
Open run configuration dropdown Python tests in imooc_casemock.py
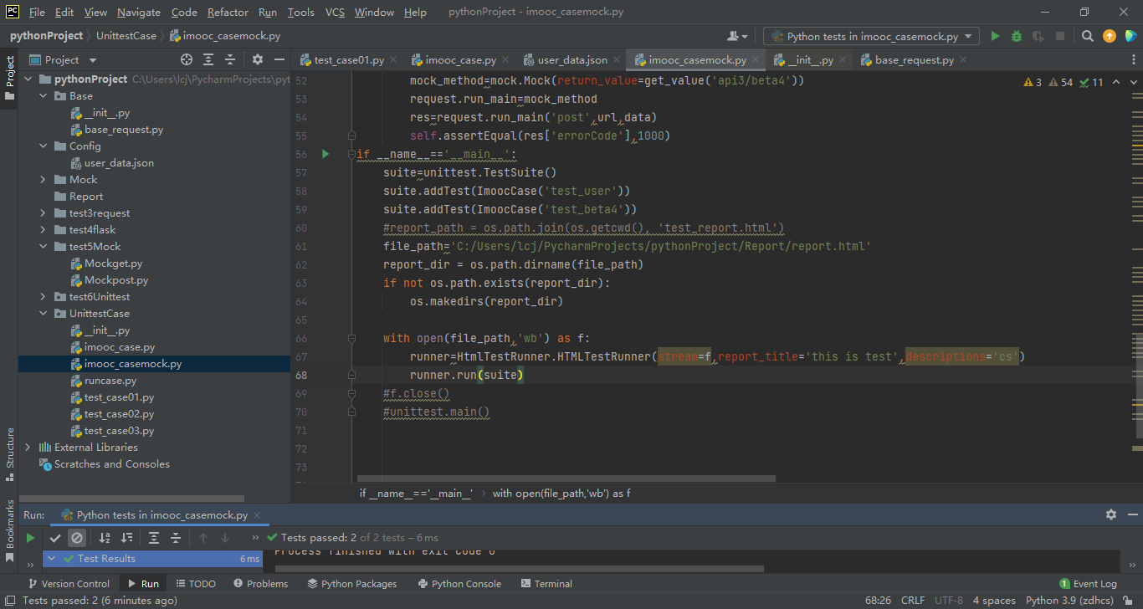871,36
